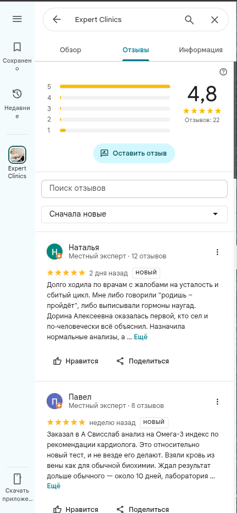This screenshot has height=513, width=237.
Task: Filter by the 4-star rating bar
Action: pos(115,97)
